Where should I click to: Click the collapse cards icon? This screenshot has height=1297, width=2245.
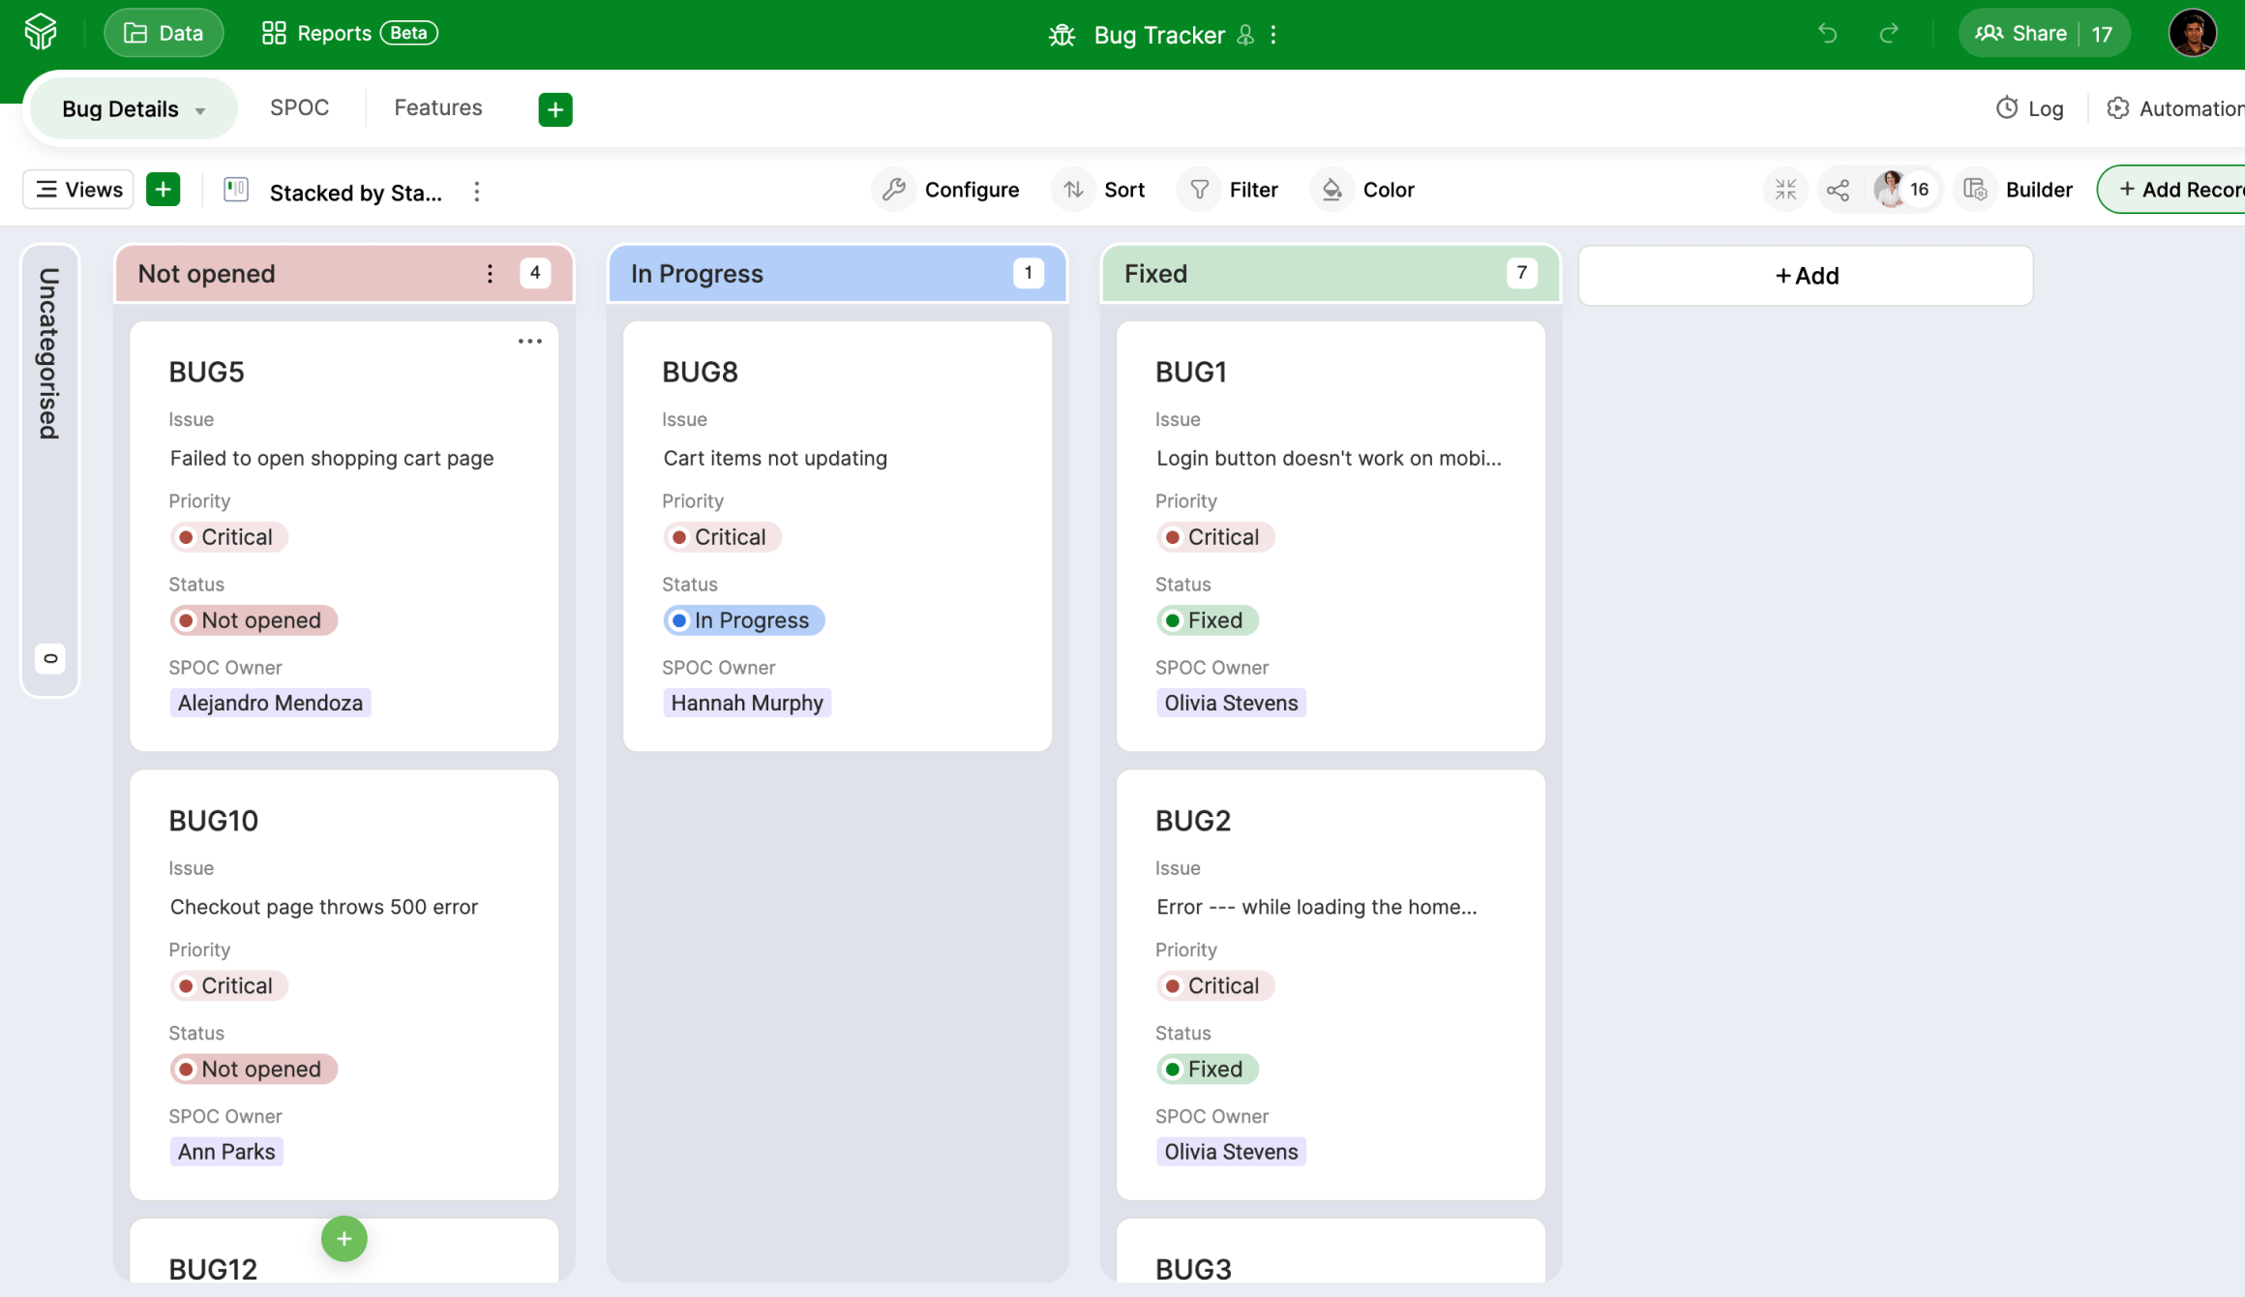click(1785, 190)
